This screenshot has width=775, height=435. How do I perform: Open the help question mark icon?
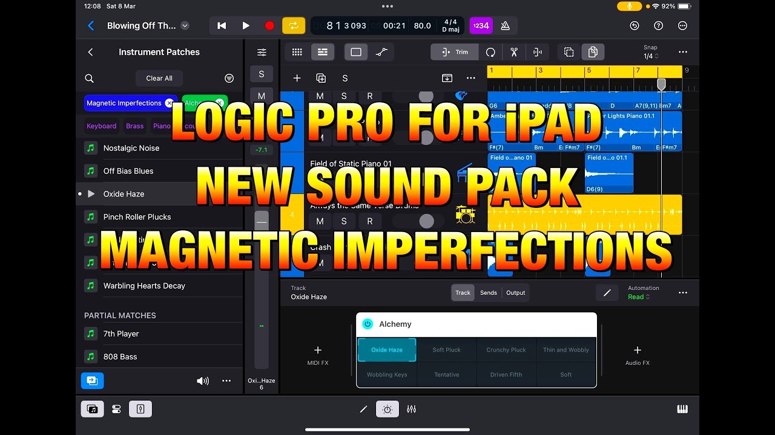[x=659, y=25]
